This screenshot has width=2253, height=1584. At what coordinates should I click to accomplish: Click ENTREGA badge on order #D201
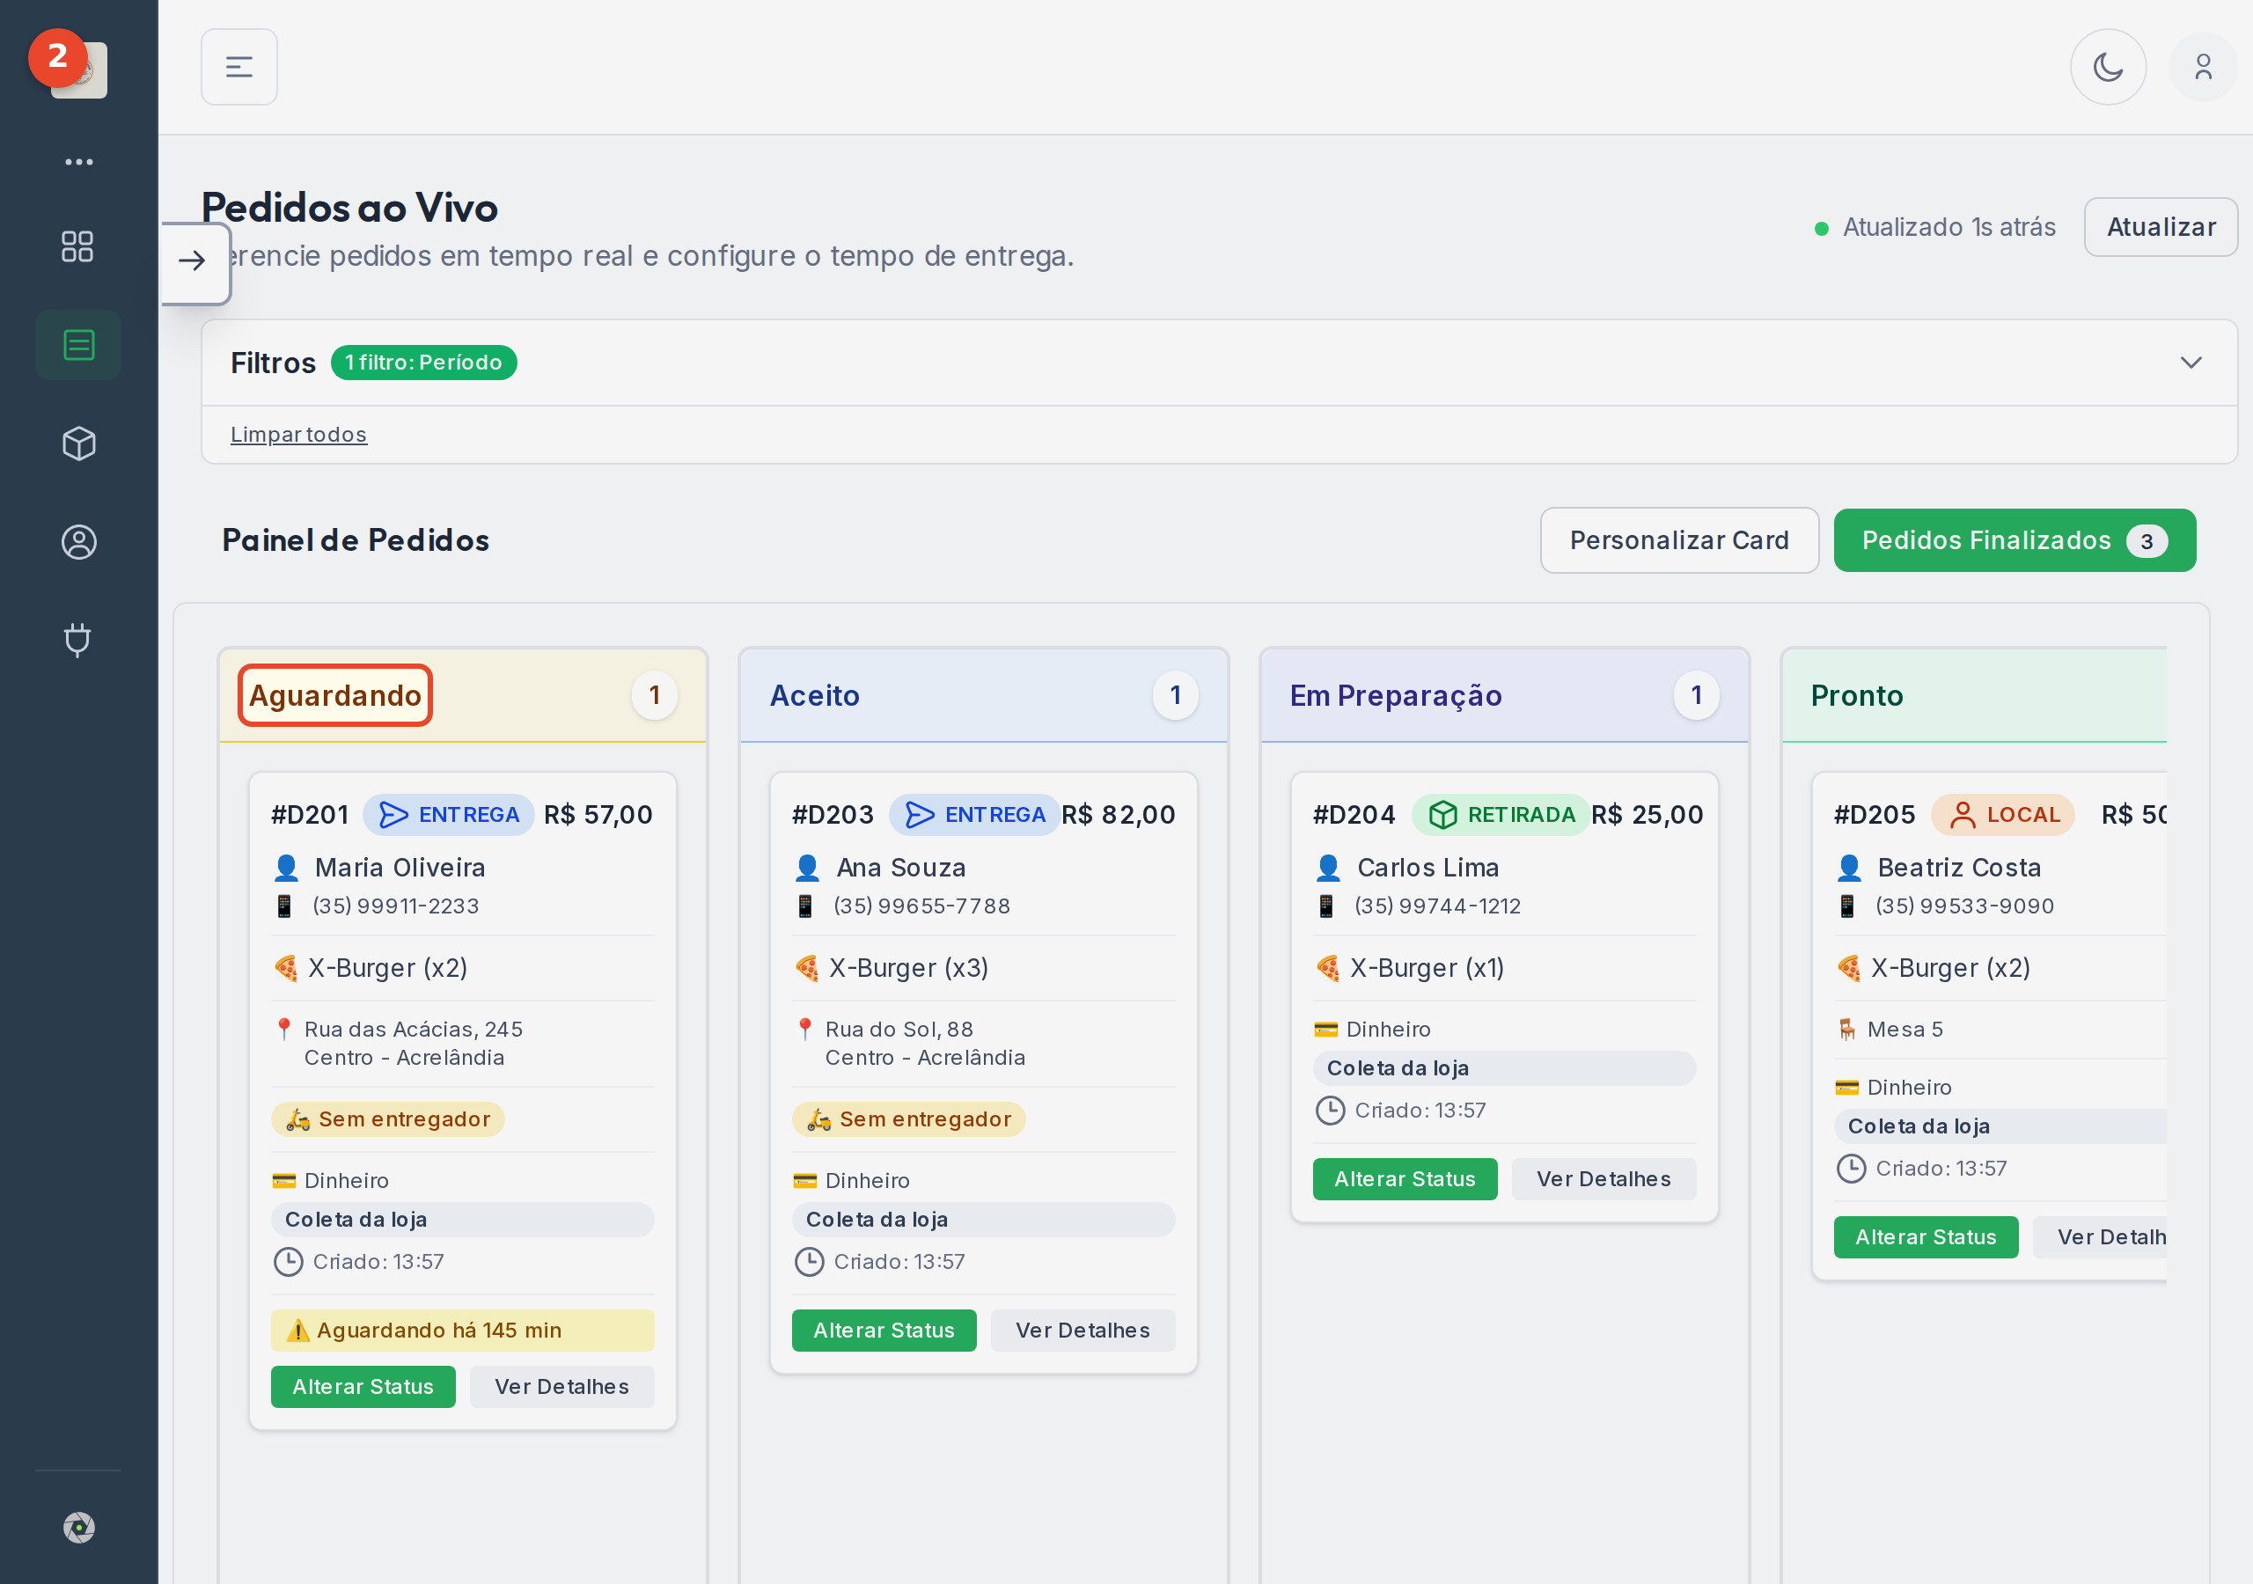point(449,815)
